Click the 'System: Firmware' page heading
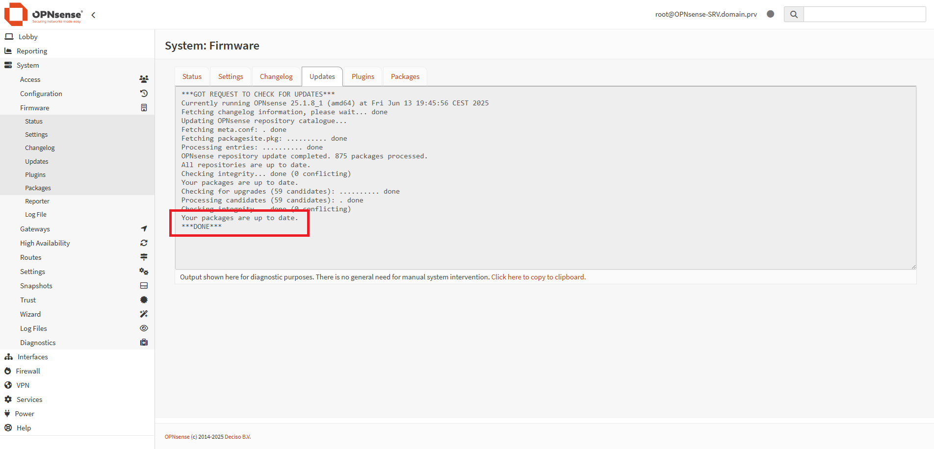This screenshot has height=449, width=934. click(212, 46)
